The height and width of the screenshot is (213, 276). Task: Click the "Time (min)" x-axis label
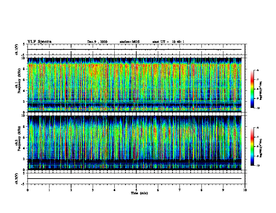coord(139,193)
